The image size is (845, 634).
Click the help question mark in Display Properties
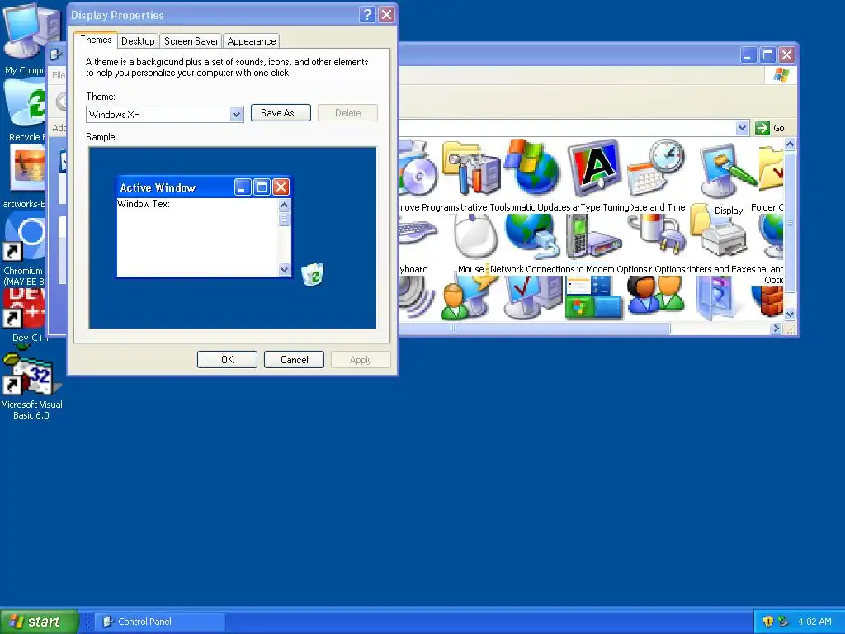pyautogui.click(x=367, y=15)
